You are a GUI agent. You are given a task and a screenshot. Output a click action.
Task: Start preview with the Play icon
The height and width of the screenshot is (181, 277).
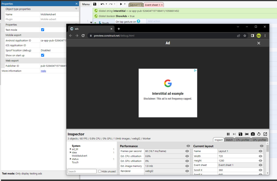121,4
